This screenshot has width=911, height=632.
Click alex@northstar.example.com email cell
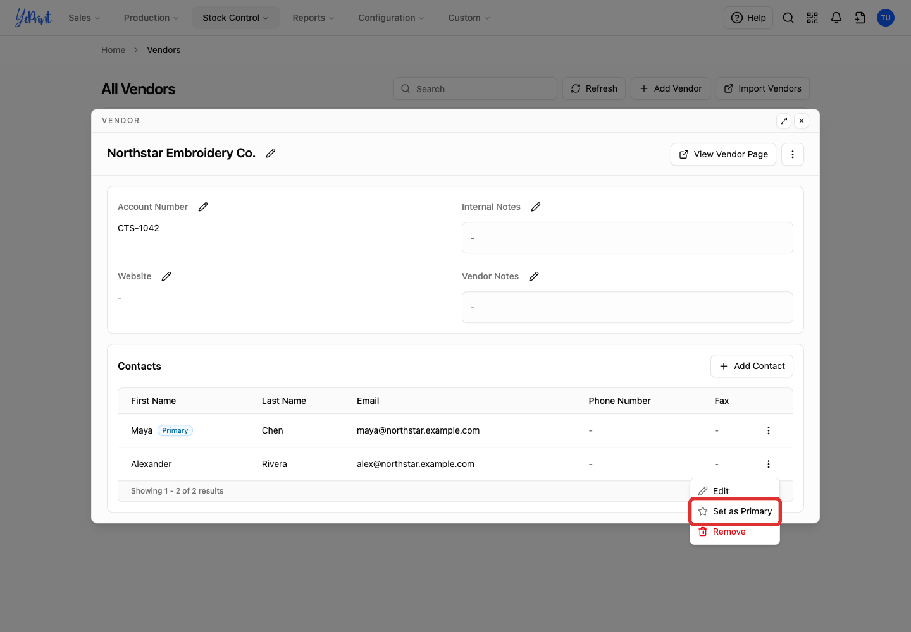pyautogui.click(x=416, y=464)
